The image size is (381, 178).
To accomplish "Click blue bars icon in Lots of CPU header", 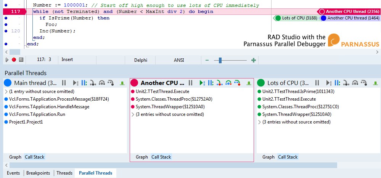I will pos(337,83).
